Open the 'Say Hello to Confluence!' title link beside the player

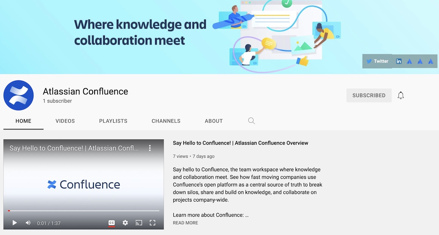tap(240, 143)
